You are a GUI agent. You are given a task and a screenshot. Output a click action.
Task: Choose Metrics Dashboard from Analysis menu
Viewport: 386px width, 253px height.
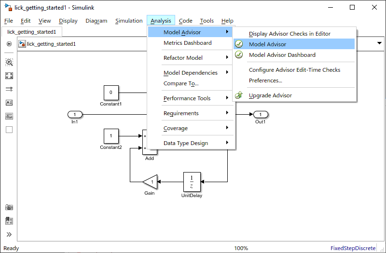point(190,43)
